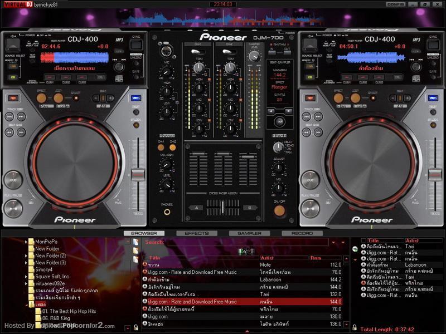Toggle left deck REV reverse button
Viewport: 446px width, 334px height.
pos(13,98)
